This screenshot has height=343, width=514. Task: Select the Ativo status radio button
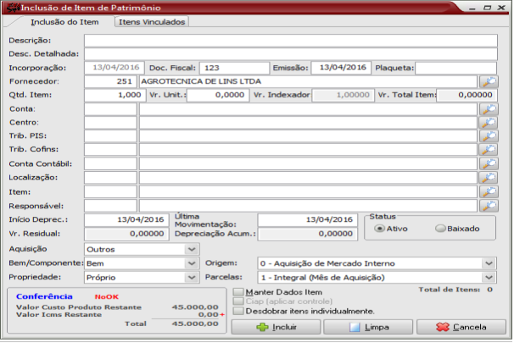point(379,229)
